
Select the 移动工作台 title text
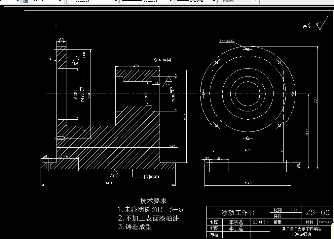pyautogui.click(x=238, y=213)
